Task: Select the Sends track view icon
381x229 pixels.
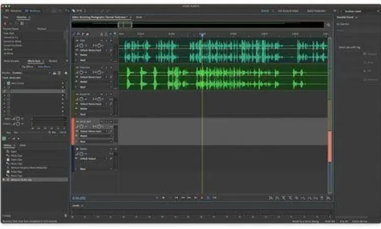Action: [x=83, y=34]
